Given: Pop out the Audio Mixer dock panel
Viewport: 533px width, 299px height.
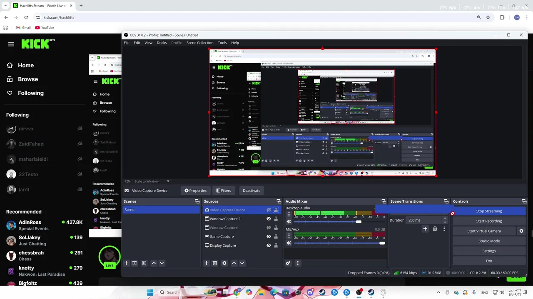Looking at the screenshot, I should [x=384, y=201].
